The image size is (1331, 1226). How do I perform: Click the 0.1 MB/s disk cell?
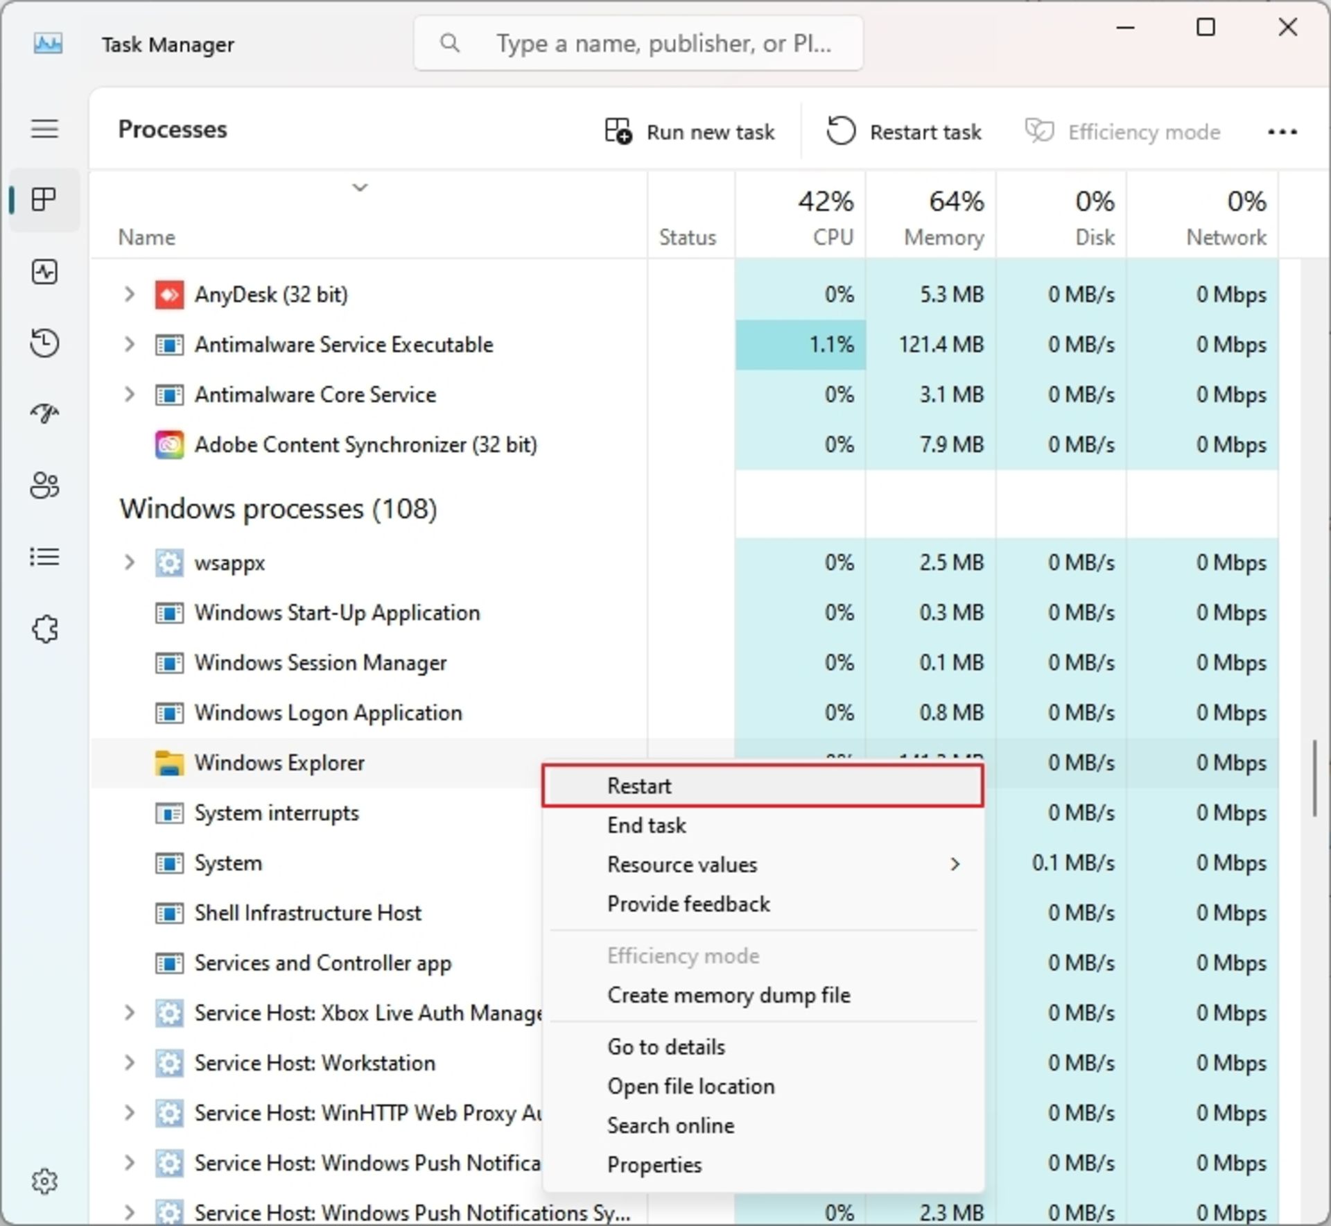click(x=1061, y=863)
